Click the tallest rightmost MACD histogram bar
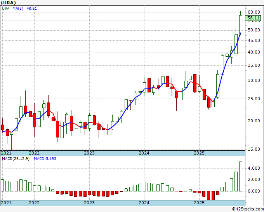Screen dimensions: 264x212 tap(241, 176)
